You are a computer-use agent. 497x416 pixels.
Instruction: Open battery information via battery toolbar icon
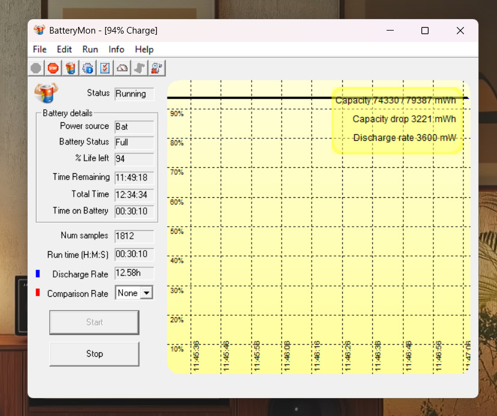pos(70,68)
